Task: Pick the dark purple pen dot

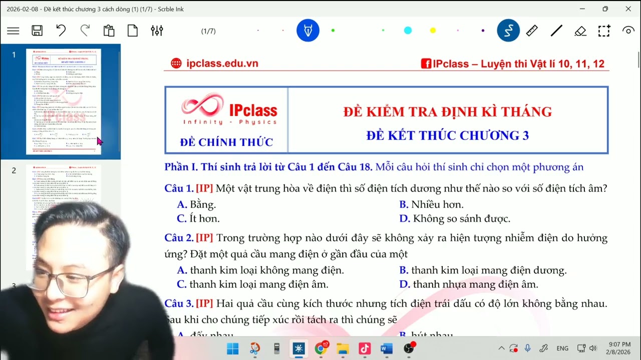Action: click(483, 30)
